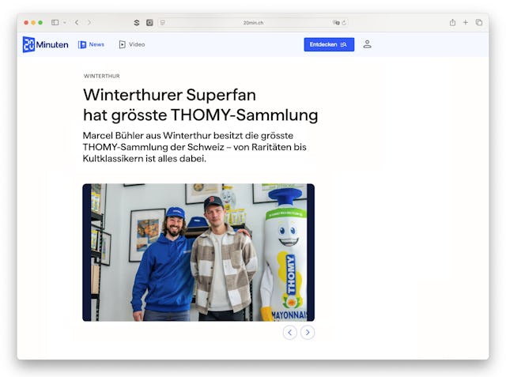Click the 20 Minuten logo
The height and width of the screenshot is (377, 506).
(x=45, y=44)
